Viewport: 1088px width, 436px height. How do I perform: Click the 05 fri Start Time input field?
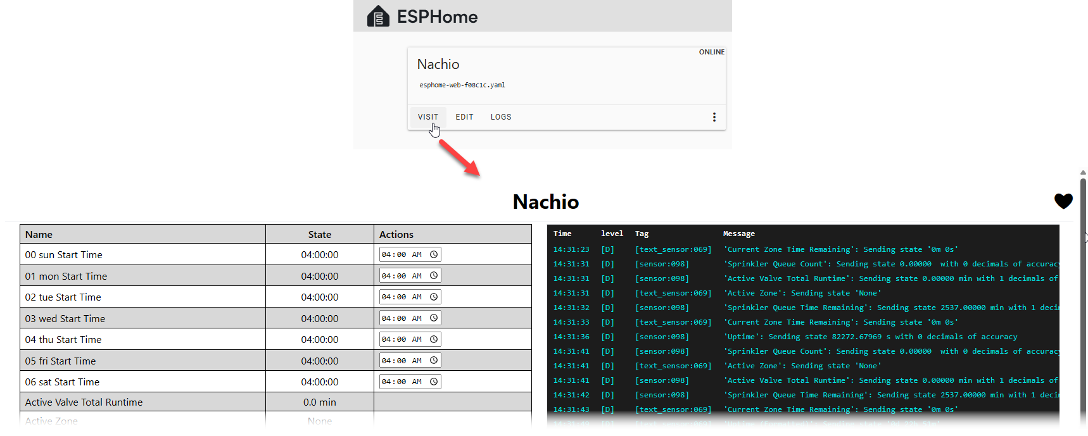click(410, 361)
